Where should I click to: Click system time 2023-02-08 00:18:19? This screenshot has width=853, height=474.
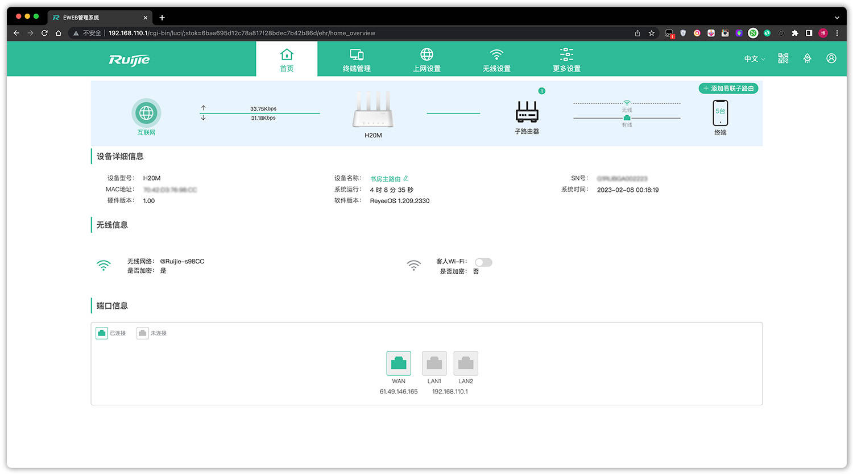coord(628,190)
